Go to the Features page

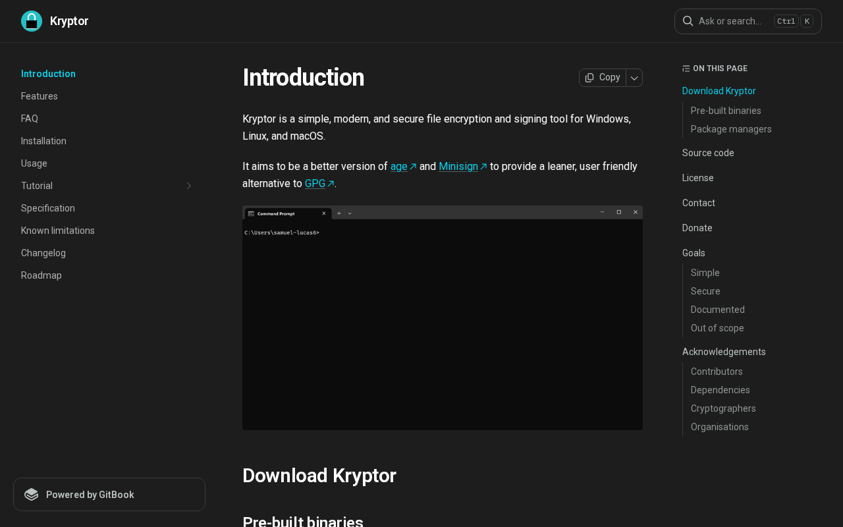40,96
